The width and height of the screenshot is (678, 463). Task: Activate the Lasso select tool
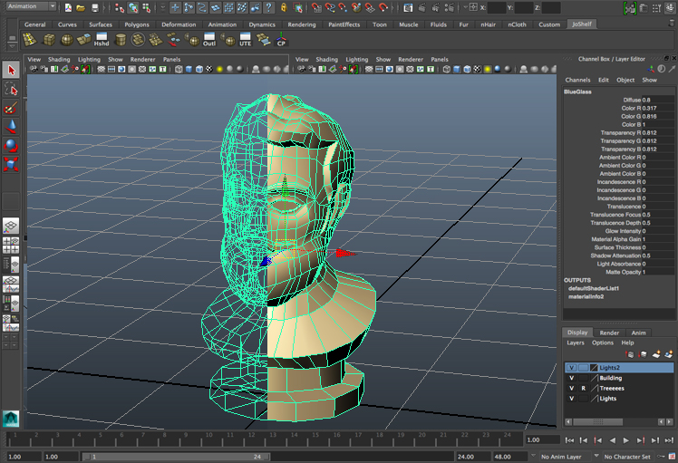(11, 90)
